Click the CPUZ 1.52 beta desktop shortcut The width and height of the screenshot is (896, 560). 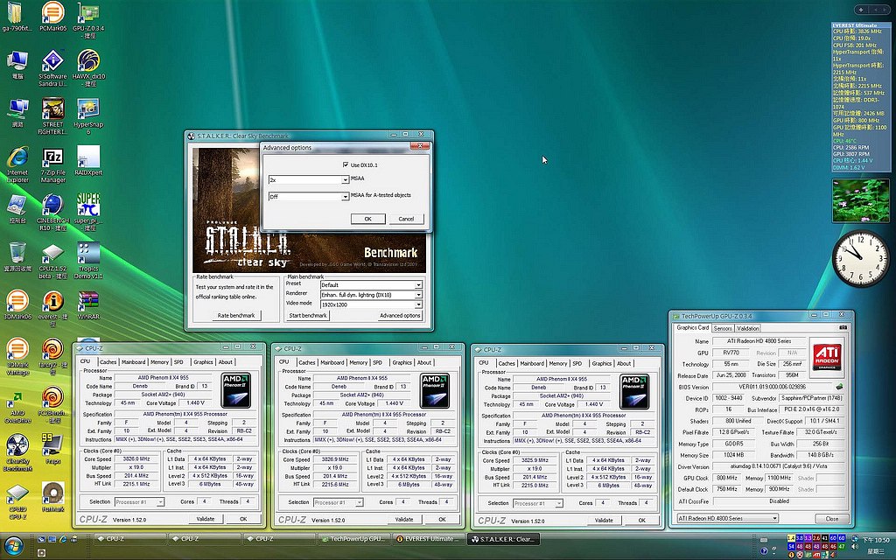pyautogui.click(x=52, y=261)
